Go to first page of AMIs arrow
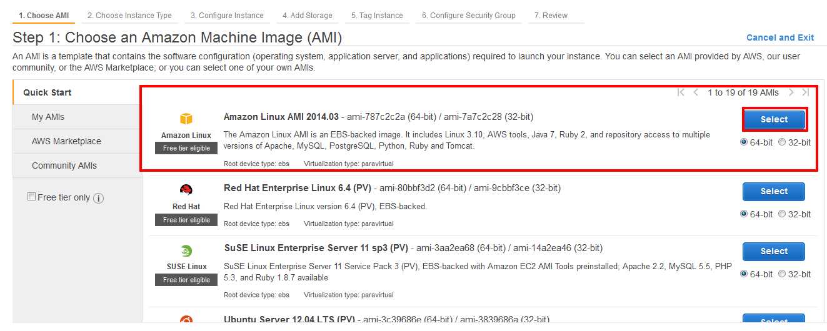This screenshot has height=331, width=827. [681, 92]
